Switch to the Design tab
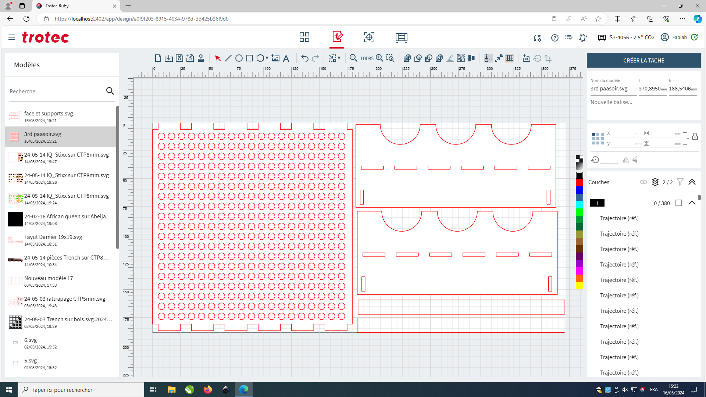Screen dimensions: 706x397 (x=337, y=37)
